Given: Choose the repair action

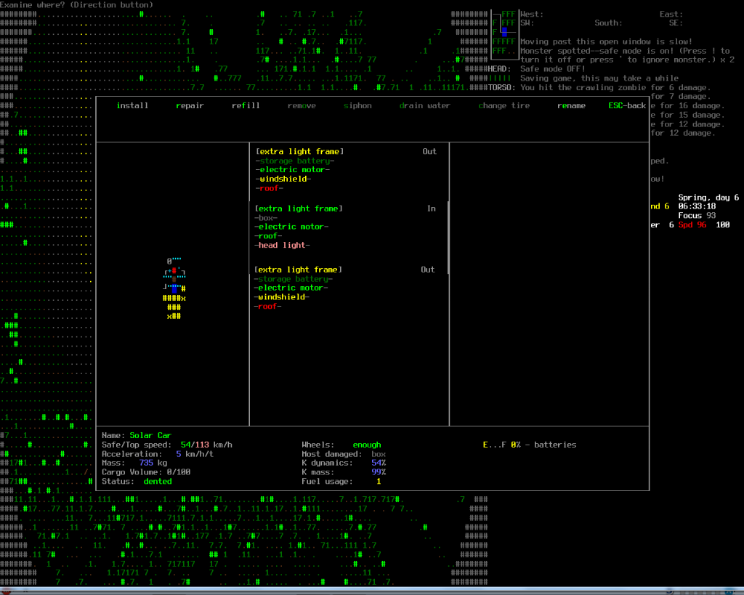Looking at the screenshot, I should 190,105.
